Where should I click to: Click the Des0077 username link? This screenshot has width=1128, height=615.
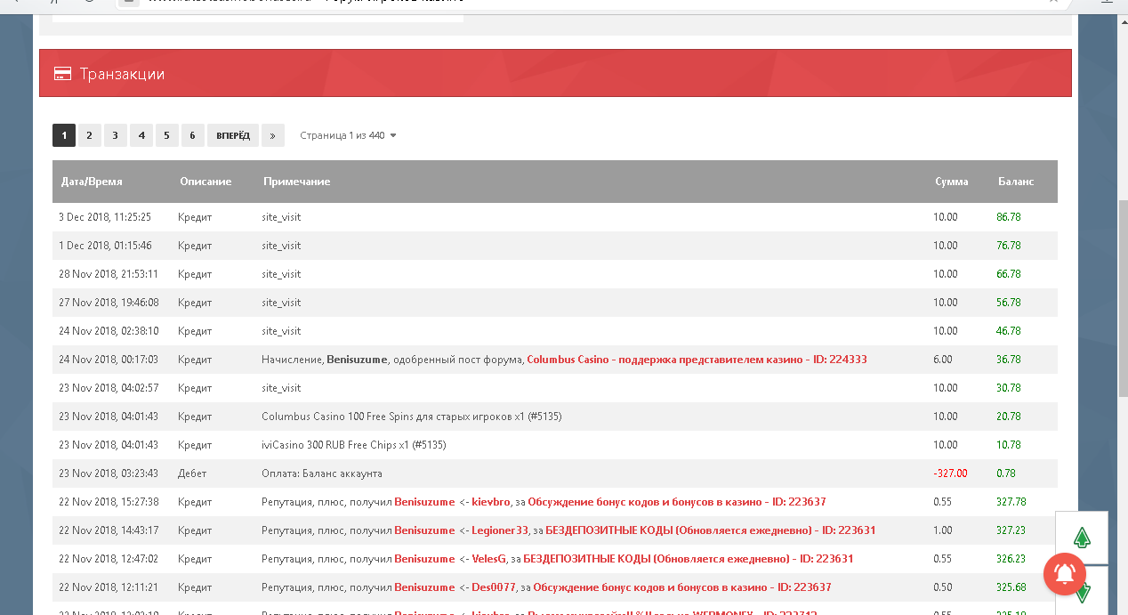(x=493, y=587)
